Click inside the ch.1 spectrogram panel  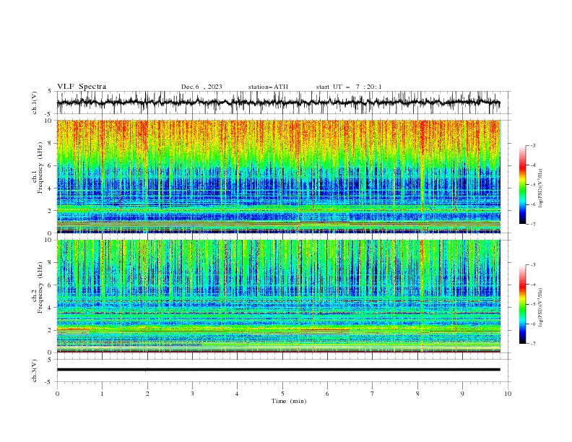click(278, 176)
